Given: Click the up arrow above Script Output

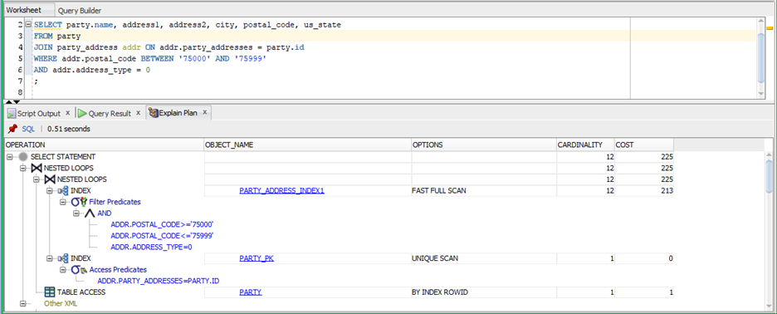Looking at the screenshot, I should (x=8, y=101).
